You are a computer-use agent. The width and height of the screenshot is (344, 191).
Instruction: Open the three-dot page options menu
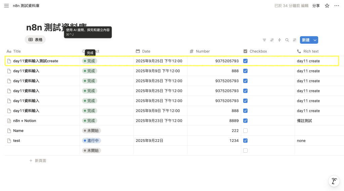coord(337,6)
